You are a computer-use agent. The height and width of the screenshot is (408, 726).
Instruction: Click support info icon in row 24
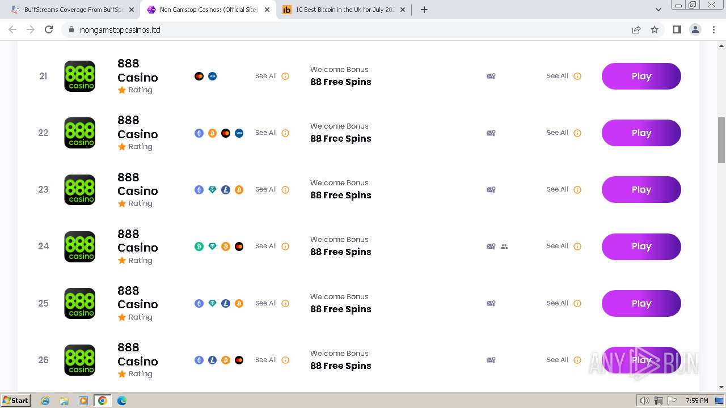coord(577,246)
